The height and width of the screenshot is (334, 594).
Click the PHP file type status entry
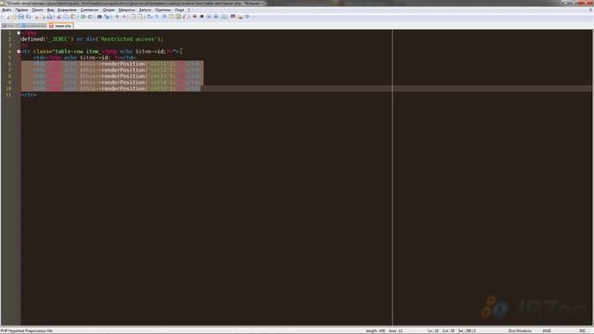point(27,331)
